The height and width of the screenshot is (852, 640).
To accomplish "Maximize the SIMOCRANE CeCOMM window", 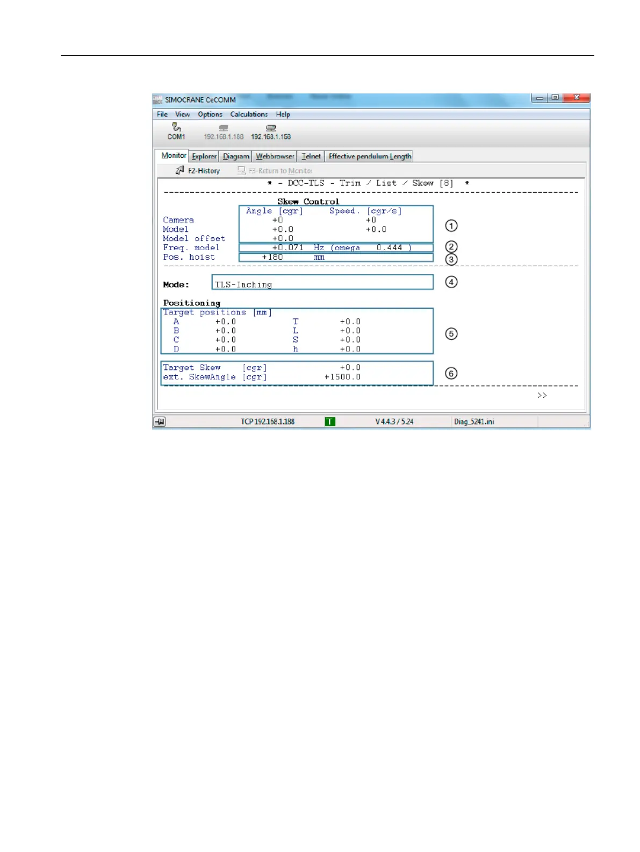I will point(555,98).
